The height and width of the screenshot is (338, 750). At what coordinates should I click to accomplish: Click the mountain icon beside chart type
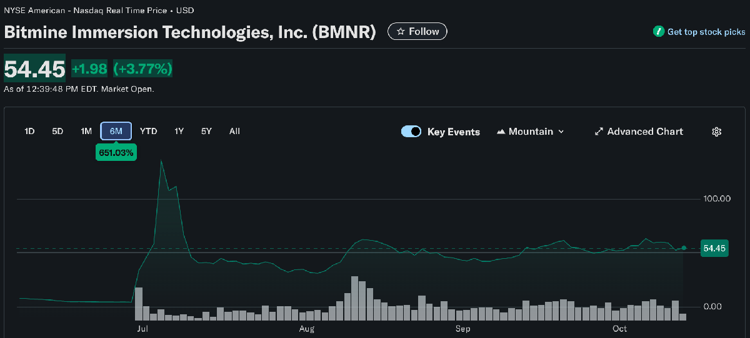(x=501, y=132)
